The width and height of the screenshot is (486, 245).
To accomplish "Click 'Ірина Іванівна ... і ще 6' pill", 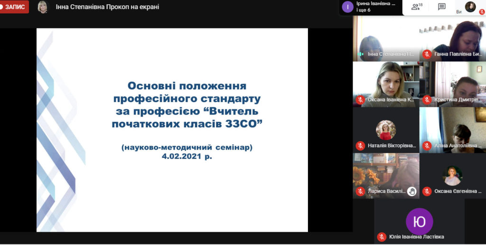I will click(371, 7).
